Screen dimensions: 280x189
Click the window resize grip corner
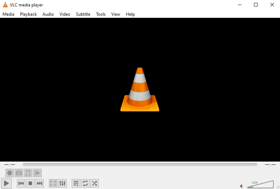(x=278, y=187)
